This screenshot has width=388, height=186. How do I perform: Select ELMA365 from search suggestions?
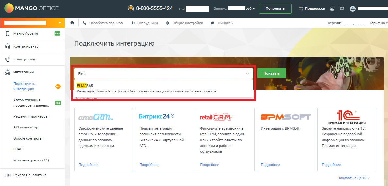pos(163,88)
